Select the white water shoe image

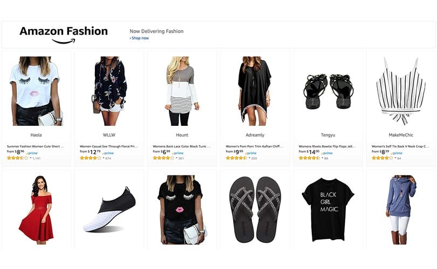click(109, 210)
